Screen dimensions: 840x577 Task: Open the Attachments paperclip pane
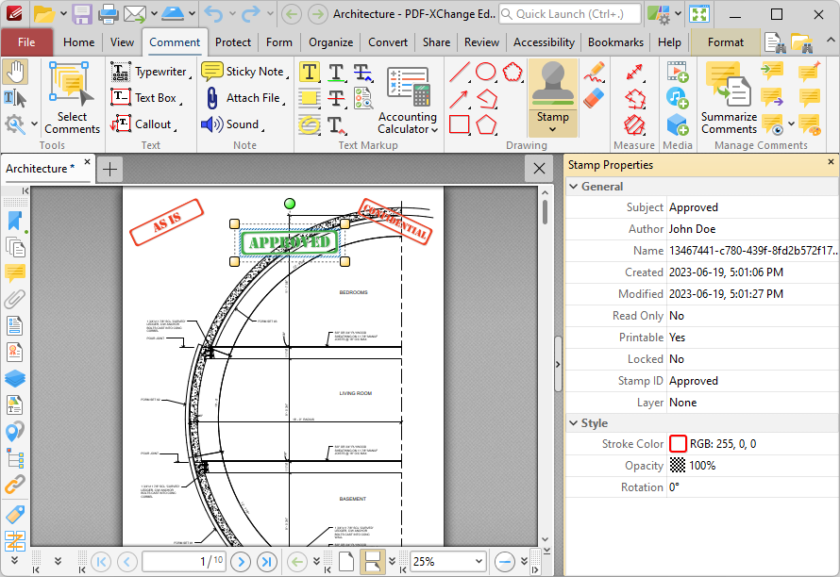pos(15,299)
